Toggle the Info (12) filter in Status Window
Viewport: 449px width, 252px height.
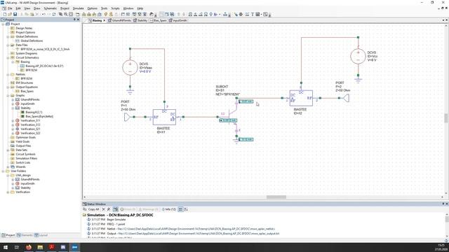pos(169,209)
